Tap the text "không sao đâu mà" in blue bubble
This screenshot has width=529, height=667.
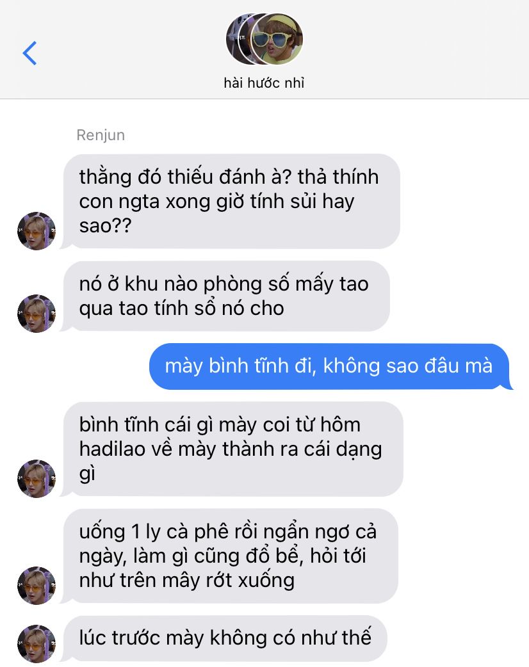point(408,366)
